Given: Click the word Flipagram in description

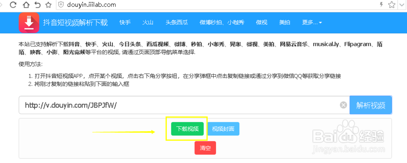Looking at the screenshot, I should coord(358,44).
